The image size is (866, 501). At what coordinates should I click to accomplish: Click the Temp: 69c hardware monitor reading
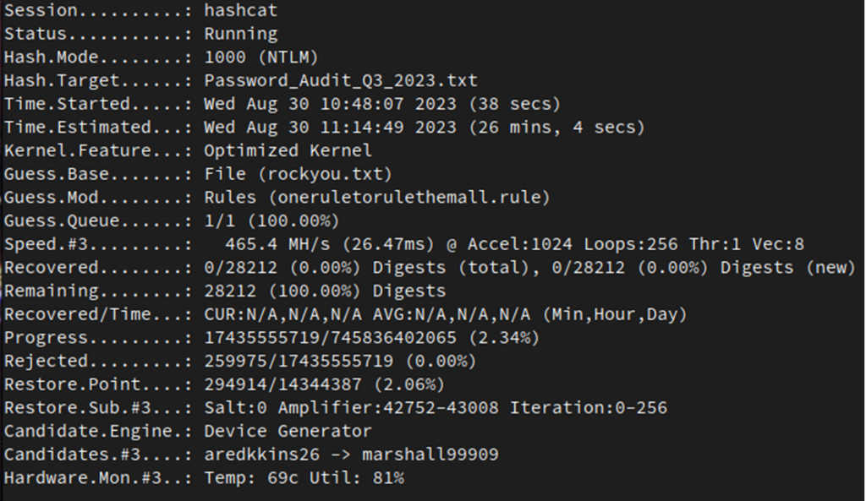(251, 478)
